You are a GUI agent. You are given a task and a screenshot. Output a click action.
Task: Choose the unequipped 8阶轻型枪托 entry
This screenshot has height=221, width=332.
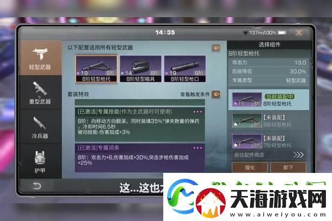(x=268, y=120)
